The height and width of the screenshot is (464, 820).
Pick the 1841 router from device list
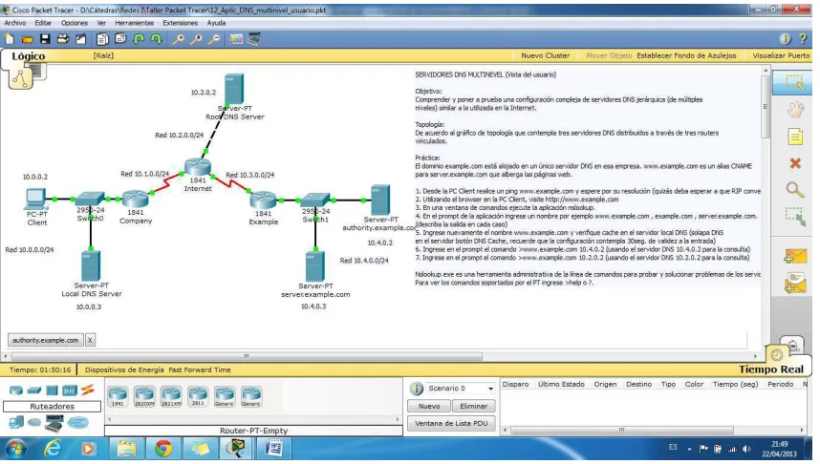(118, 396)
